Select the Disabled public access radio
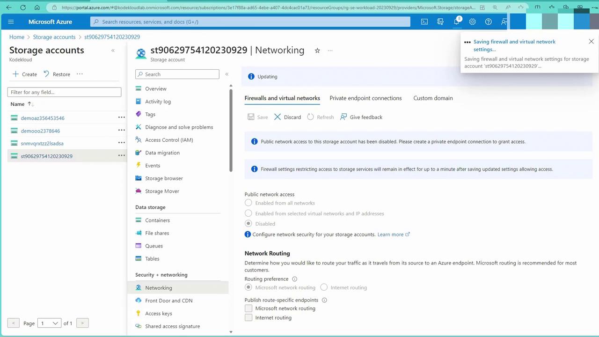 click(x=248, y=224)
